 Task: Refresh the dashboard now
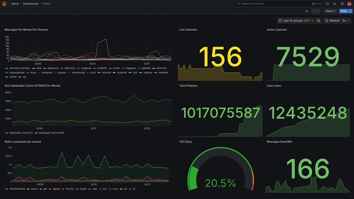click(x=332, y=21)
